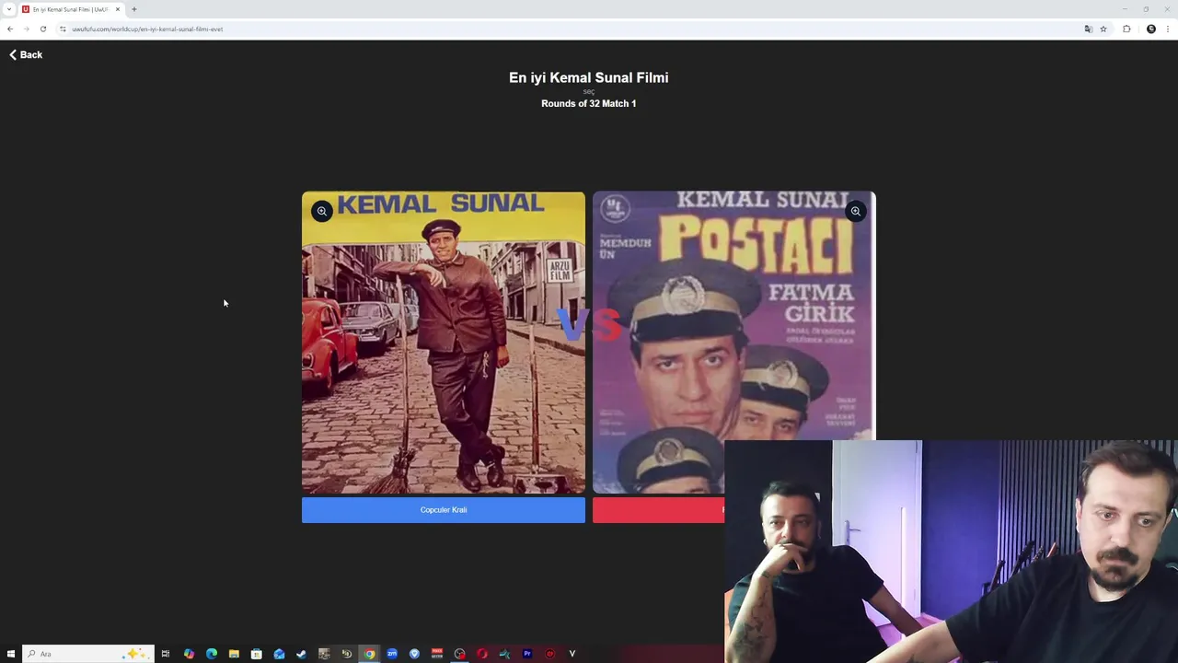Reload the uwufufu page
Screen dimensions: 1178x663
click(42, 29)
